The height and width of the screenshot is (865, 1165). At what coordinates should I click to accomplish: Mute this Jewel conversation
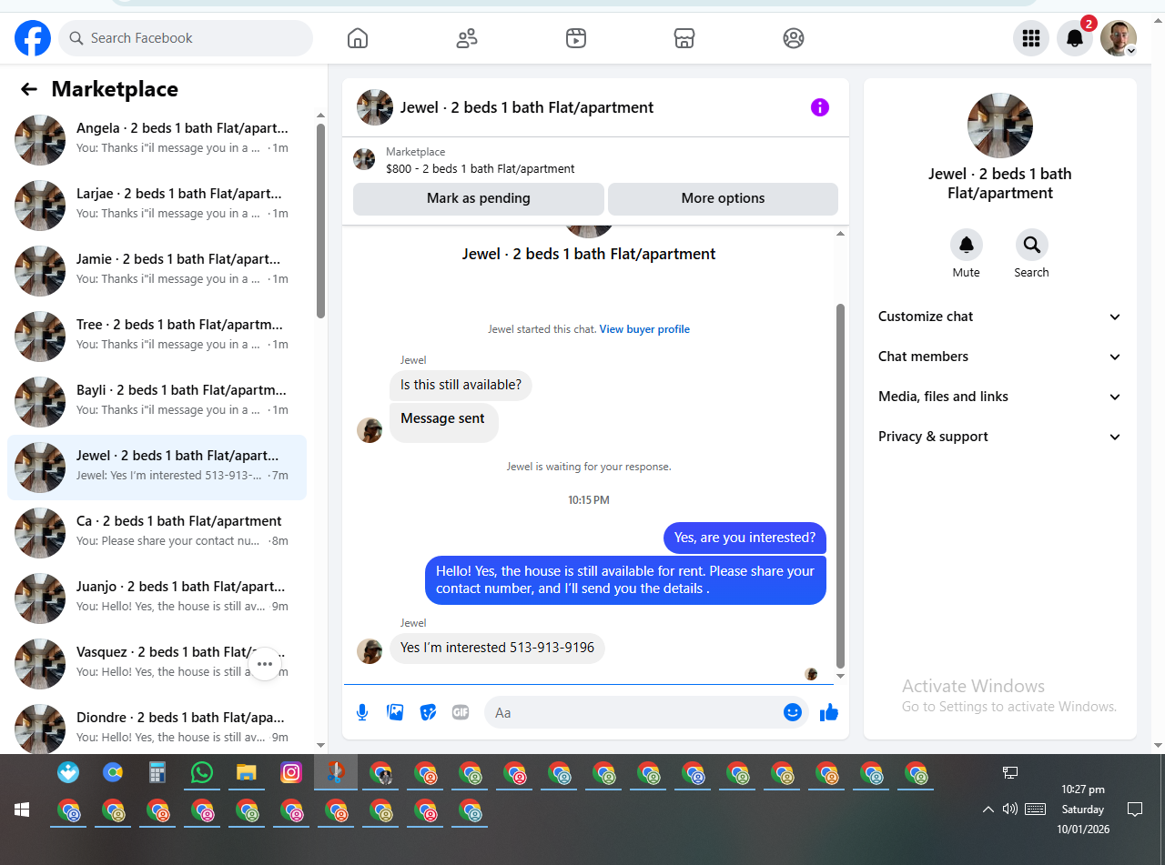[967, 254]
